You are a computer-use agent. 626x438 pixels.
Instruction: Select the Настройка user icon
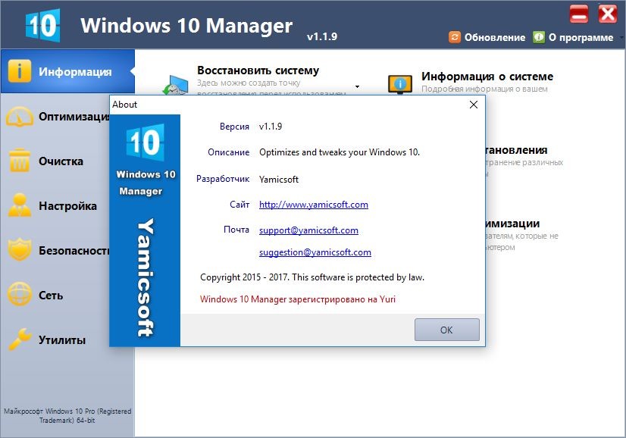(x=20, y=206)
